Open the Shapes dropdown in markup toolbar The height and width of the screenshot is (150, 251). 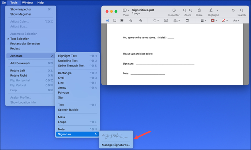(x=156, y=20)
